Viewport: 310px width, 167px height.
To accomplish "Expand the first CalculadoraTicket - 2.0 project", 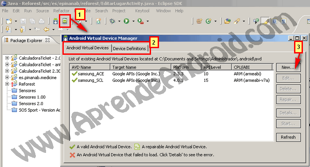I will click(x=7, y=58).
